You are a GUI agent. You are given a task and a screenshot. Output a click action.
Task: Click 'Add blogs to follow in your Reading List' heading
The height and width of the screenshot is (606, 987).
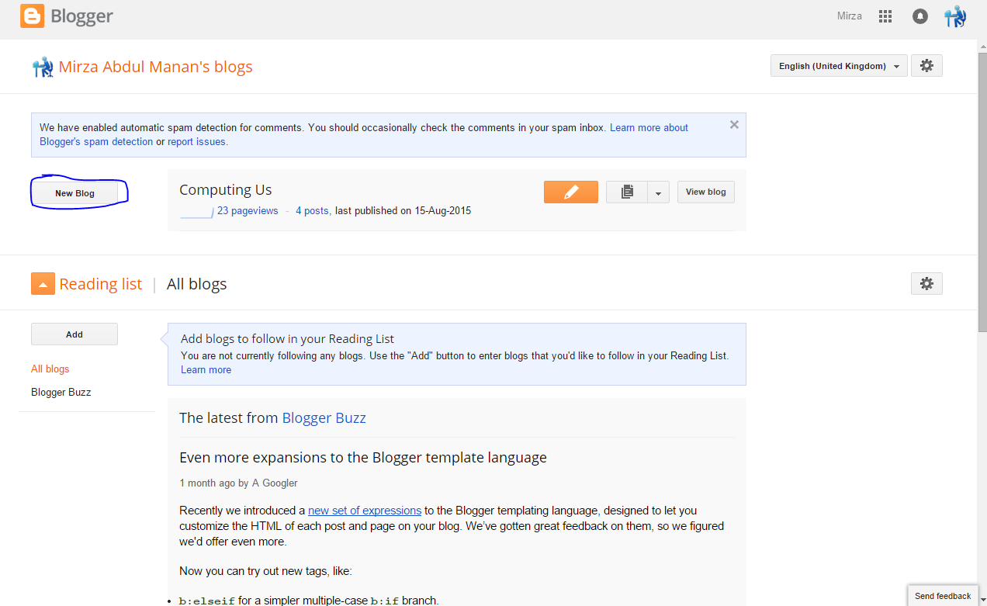(287, 339)
